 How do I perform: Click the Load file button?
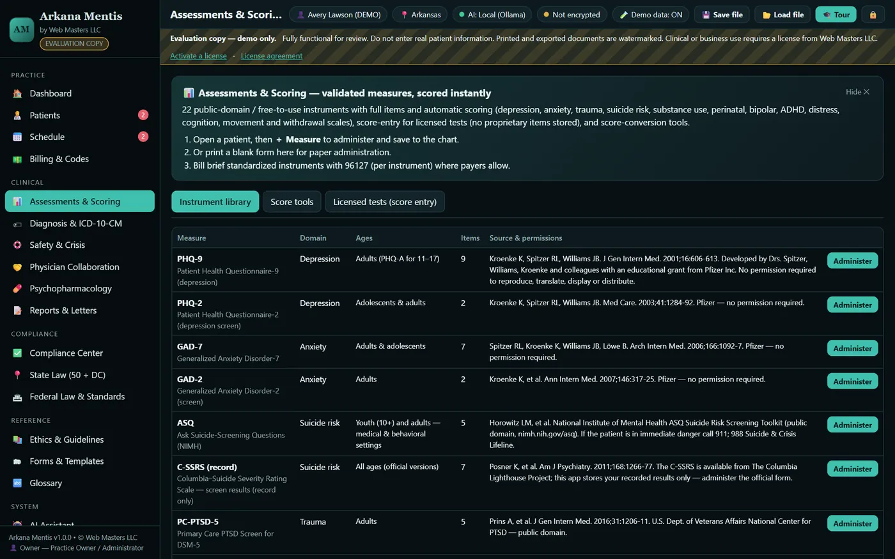tap(782, 15)
